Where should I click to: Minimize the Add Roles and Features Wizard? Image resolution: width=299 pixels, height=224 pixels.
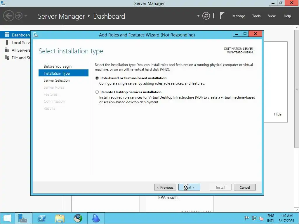(x=237, y=34)
